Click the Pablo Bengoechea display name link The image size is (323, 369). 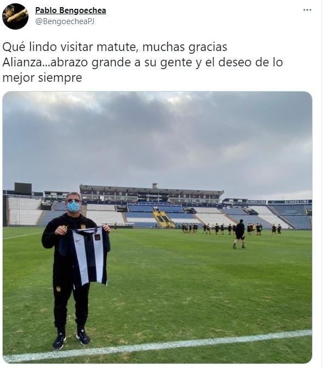[x=71, y=10]
